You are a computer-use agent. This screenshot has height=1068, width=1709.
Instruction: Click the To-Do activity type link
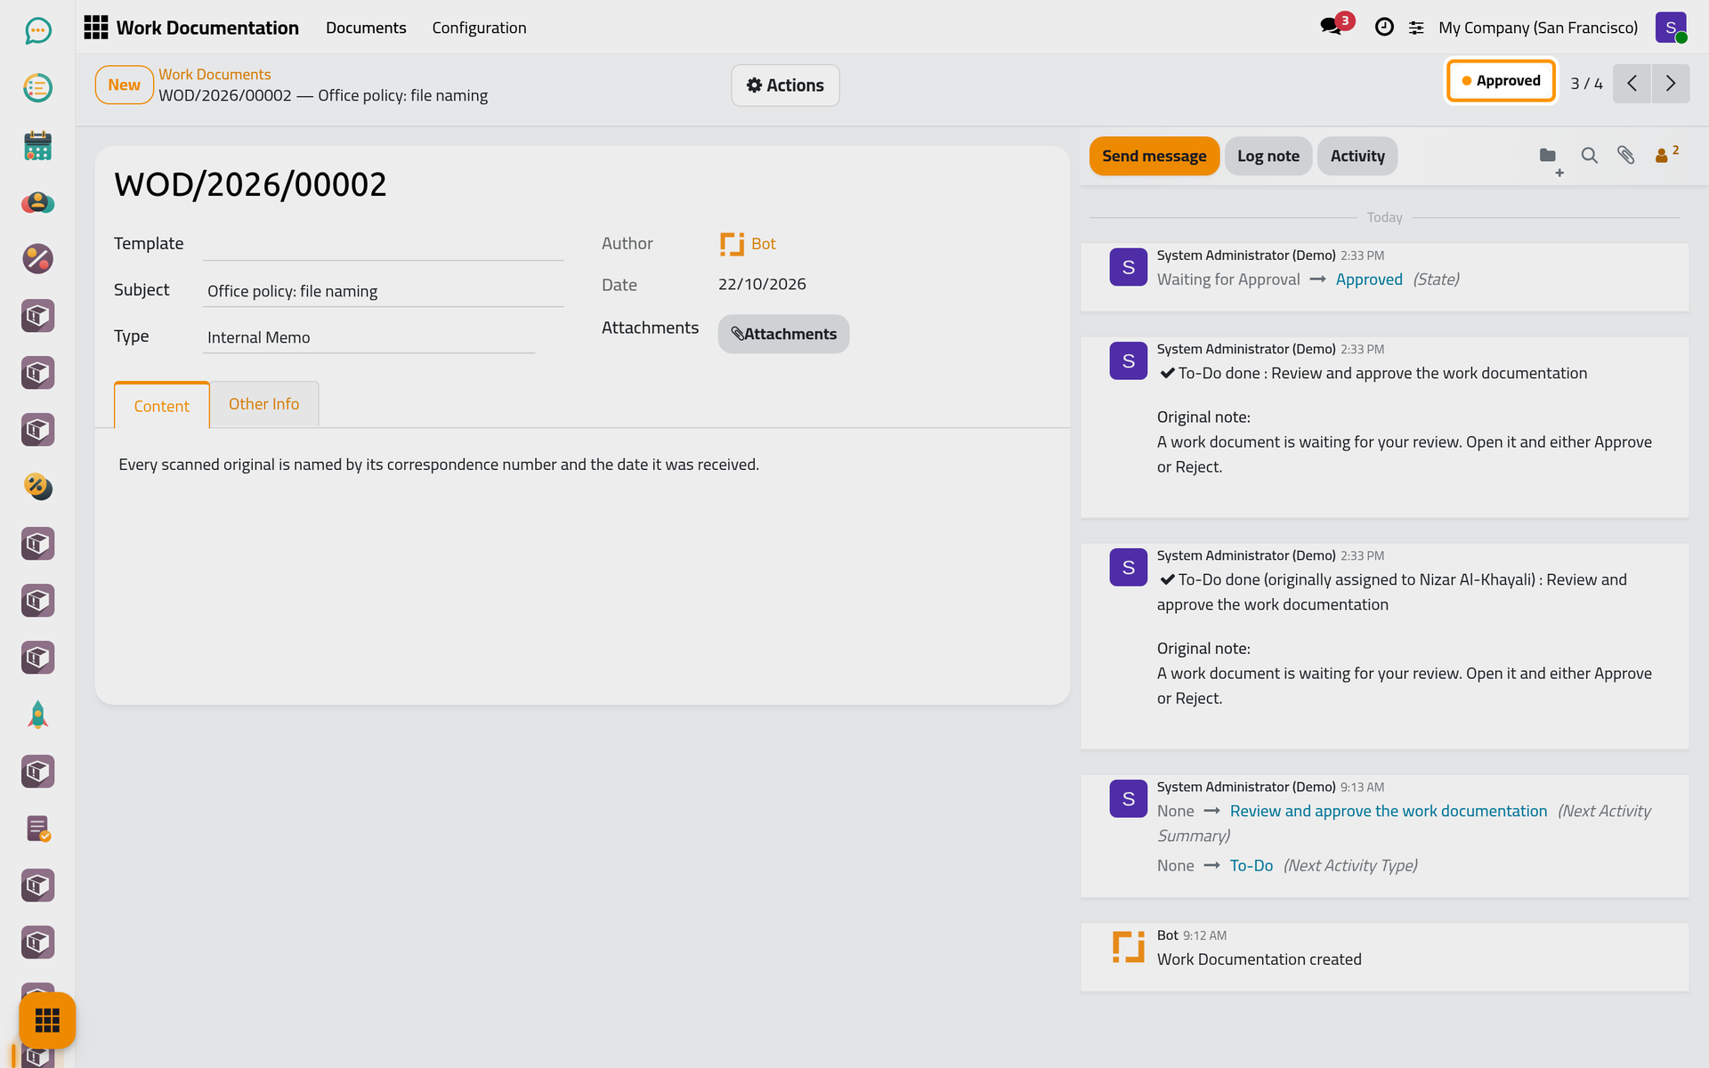click(x=1251, y=865)
